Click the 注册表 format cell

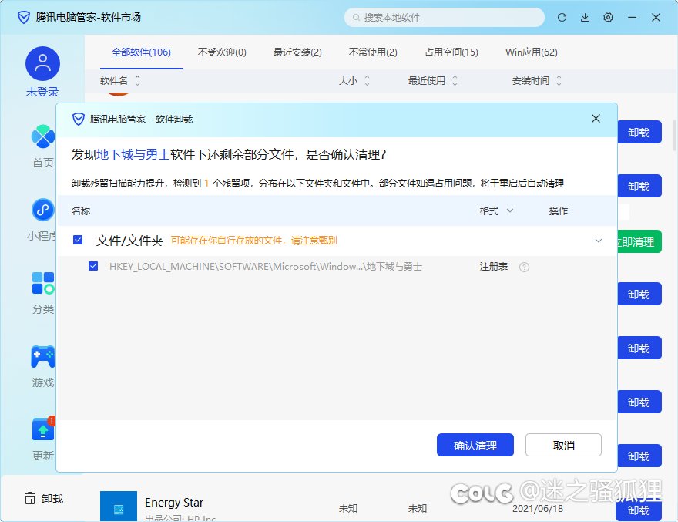coord(493,267)
